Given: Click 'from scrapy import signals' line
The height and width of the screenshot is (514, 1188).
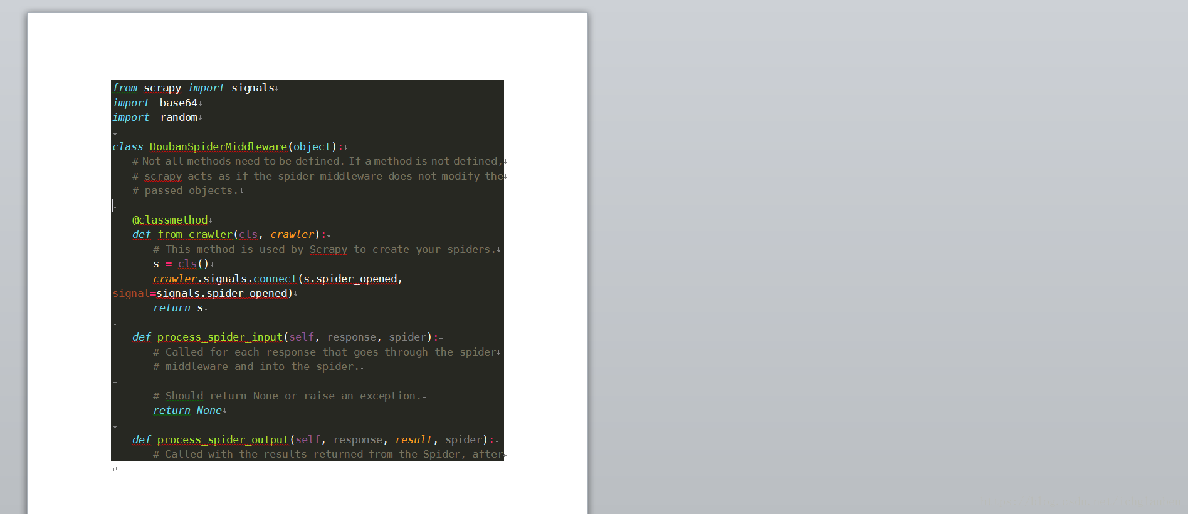Looking at the screenshot, I should pyautogui.click(x=194, y=88).
